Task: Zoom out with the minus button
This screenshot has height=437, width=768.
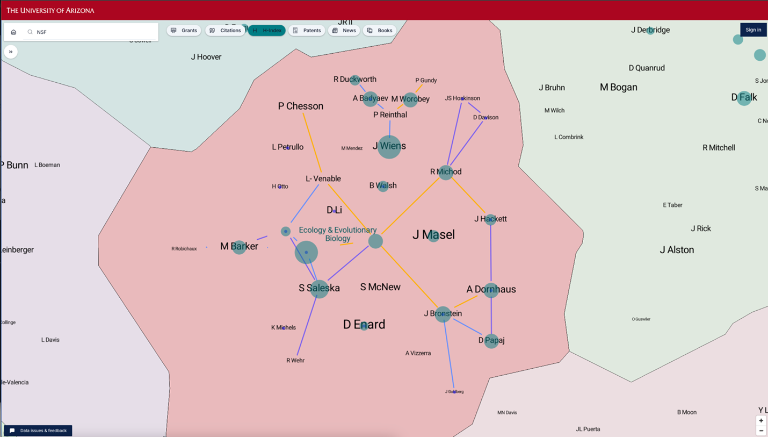Action: coord(761,431)
